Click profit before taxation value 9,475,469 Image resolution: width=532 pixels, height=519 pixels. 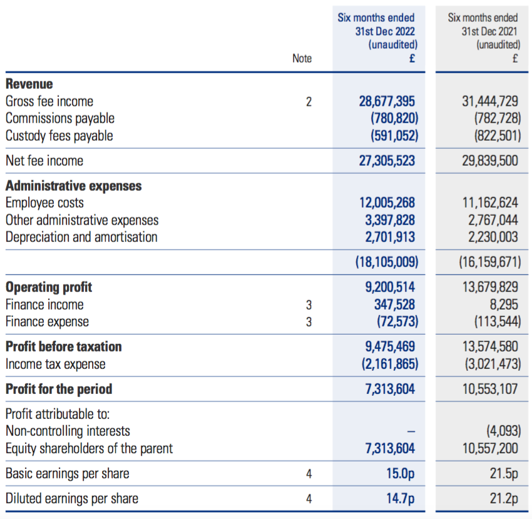click(x=390, y=347)
